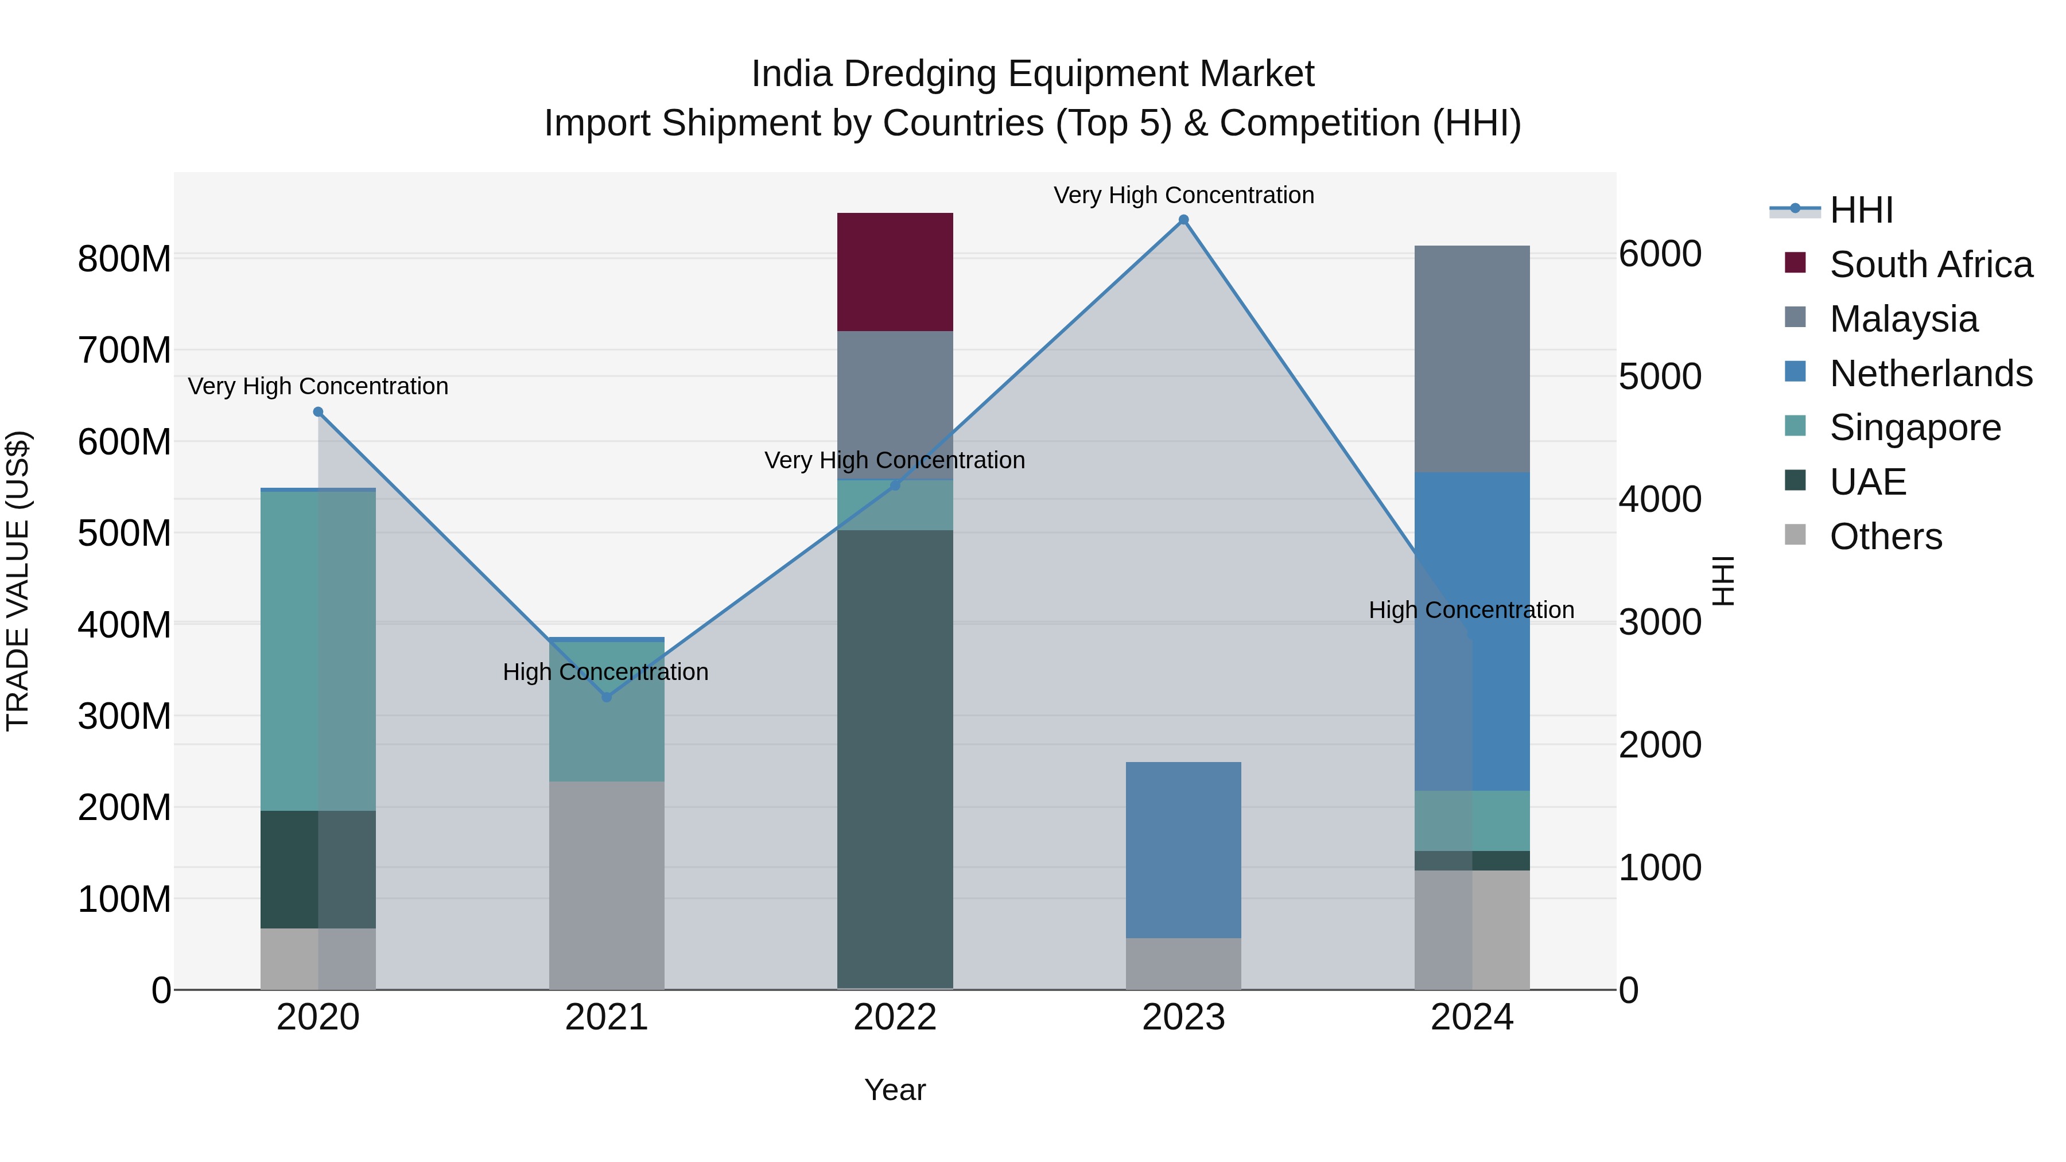Click the UAE dark green legend swatch

pos(1796,480)
